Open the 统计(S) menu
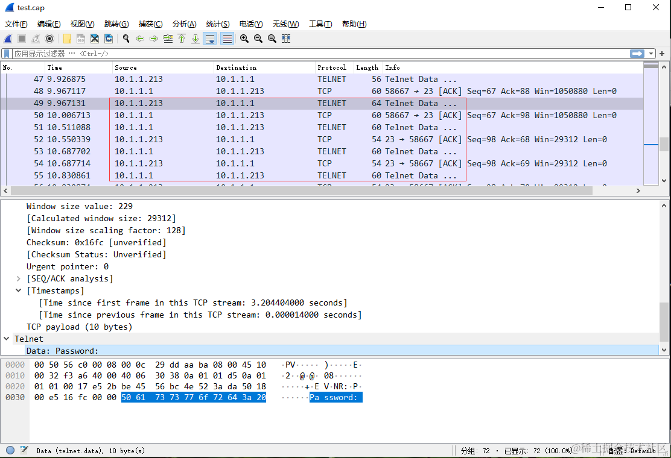Screen dimensions: 671x458 [x=218, y=24]
